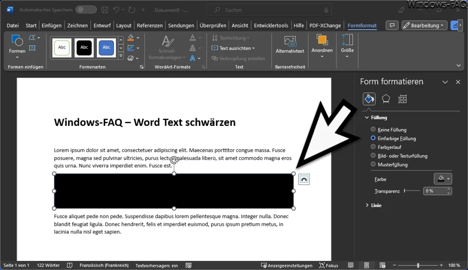The width and height of the screenshot is (468, 270).
Task: Open the Farbe fill color dropdown
Action: tap(442, 179)
